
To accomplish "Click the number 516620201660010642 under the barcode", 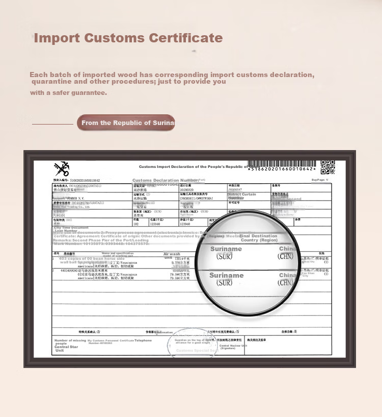I will pos(282,169).
